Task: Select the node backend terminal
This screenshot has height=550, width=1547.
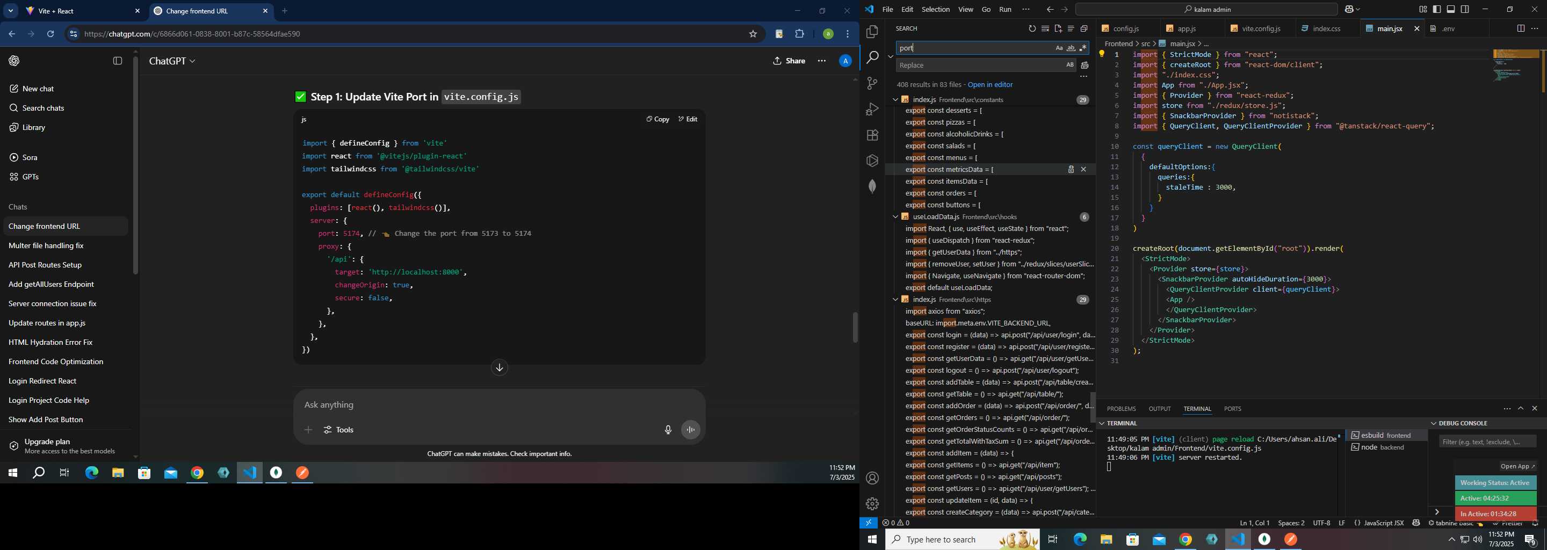Action: 1385,447
